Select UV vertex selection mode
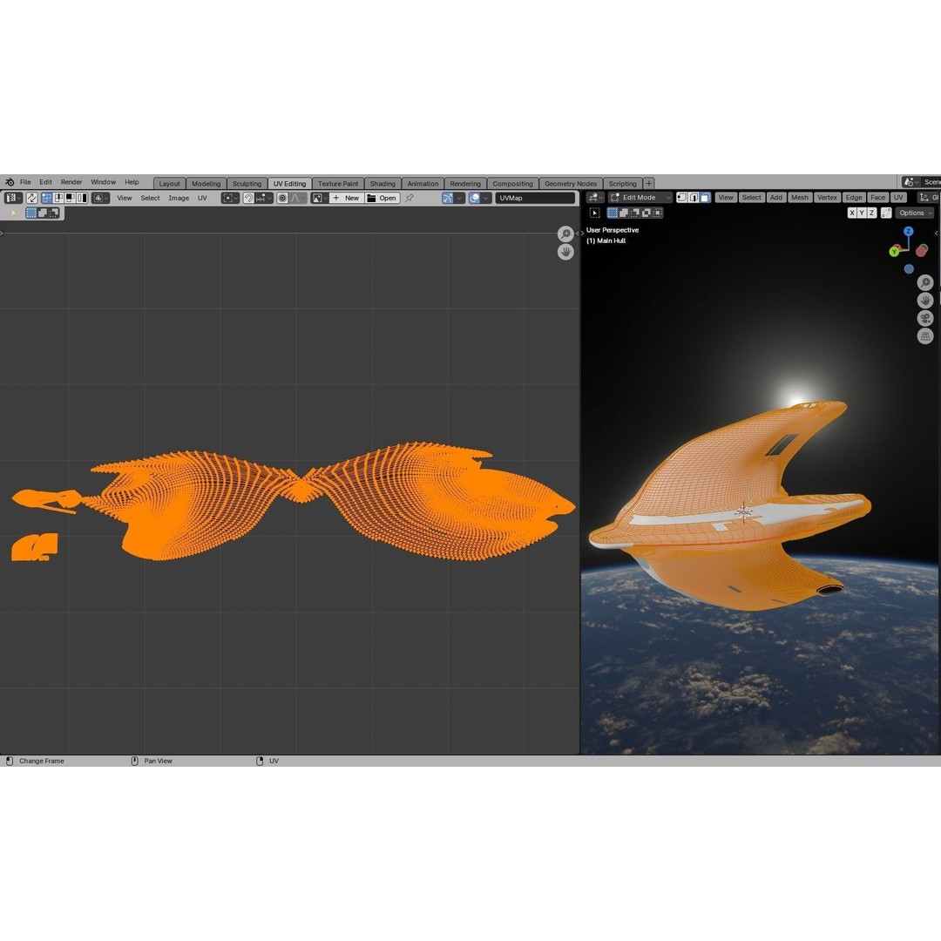Image resolution: width=941 pixels, height=941 pixels. tap(47, 198)
